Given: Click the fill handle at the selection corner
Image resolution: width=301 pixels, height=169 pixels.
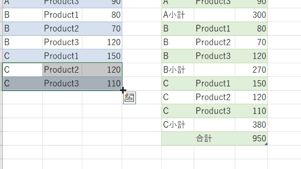Looking at the screenshot, I should pyautogui.click(x=122, y=90).
